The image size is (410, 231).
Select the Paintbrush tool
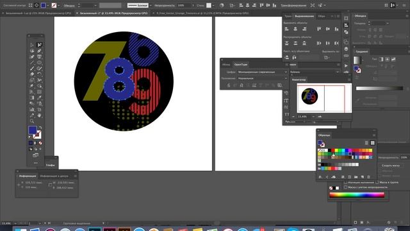32,69
